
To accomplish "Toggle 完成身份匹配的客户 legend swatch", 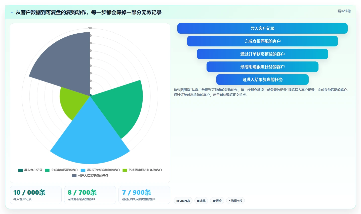I will tap(47, 170).
